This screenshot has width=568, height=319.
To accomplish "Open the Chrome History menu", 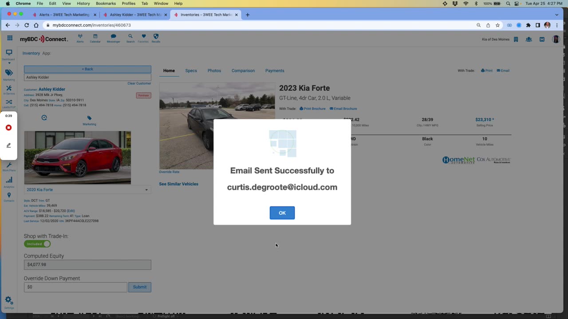I will 83,3.
